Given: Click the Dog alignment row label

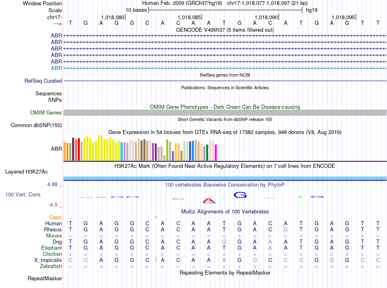Looking at the screenshot, I should [57, 242].
